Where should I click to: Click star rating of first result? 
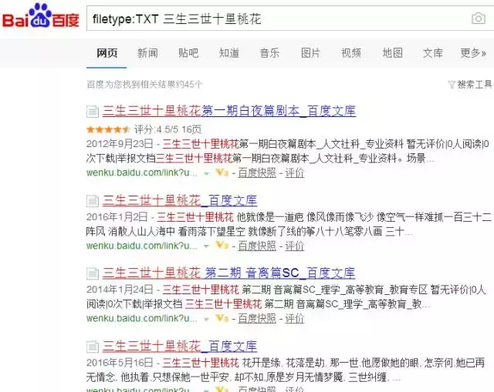108,129
